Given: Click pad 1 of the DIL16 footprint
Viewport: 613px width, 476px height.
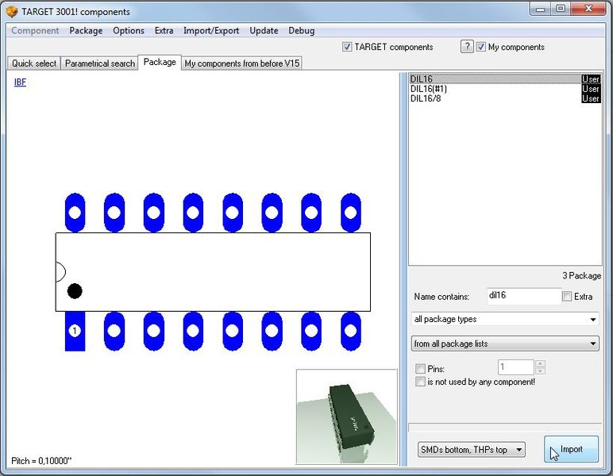Looking at the screenshot, I should [x=75, y=331].
